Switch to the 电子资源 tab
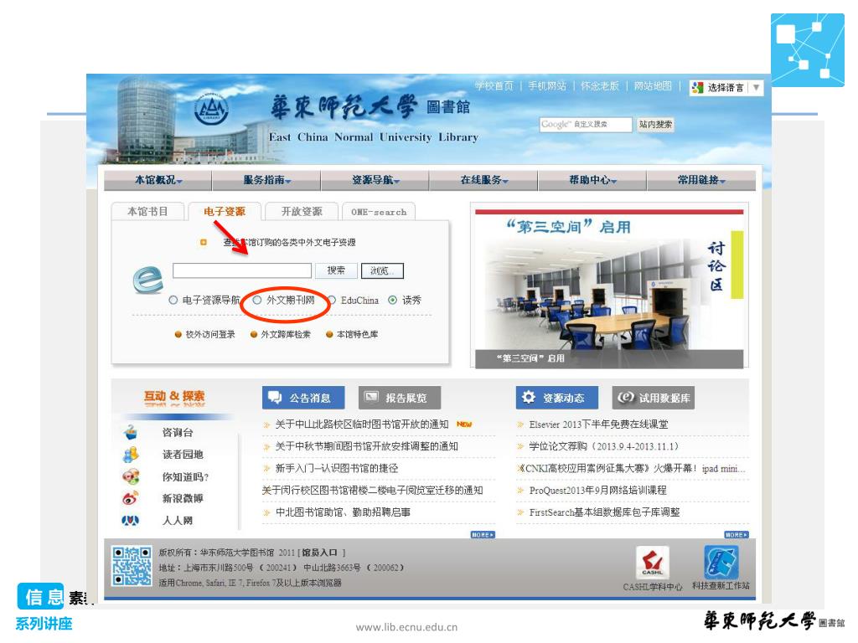 [x=225, y=212]
